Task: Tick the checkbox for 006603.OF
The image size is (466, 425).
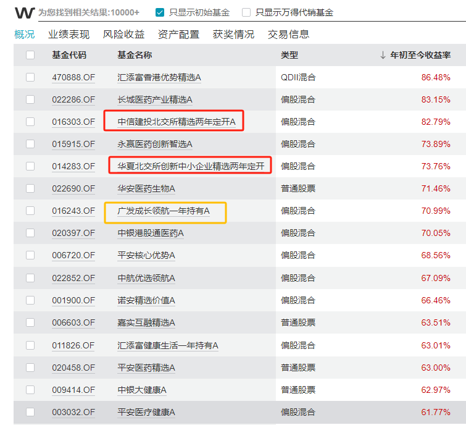Action: 30,322
